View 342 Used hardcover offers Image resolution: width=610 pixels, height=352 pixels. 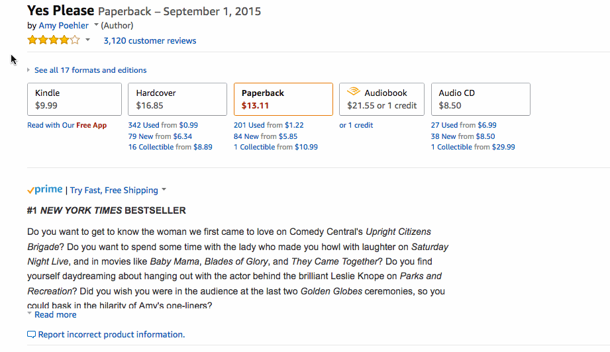pos(163,125)
